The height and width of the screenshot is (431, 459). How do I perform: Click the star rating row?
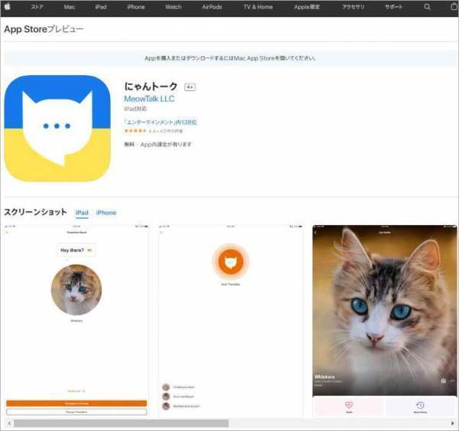click(154, 131)
